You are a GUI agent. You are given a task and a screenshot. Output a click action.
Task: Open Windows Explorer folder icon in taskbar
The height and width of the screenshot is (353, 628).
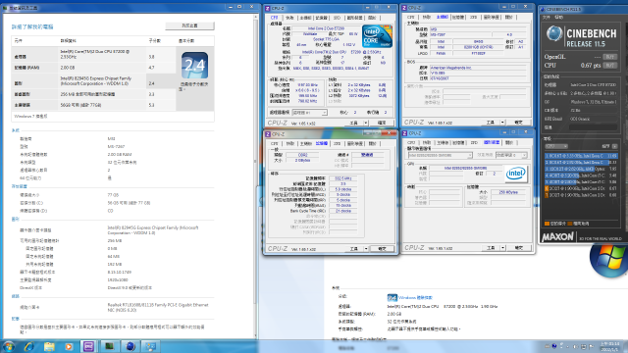pyautogui.click(x=49, y=346)
